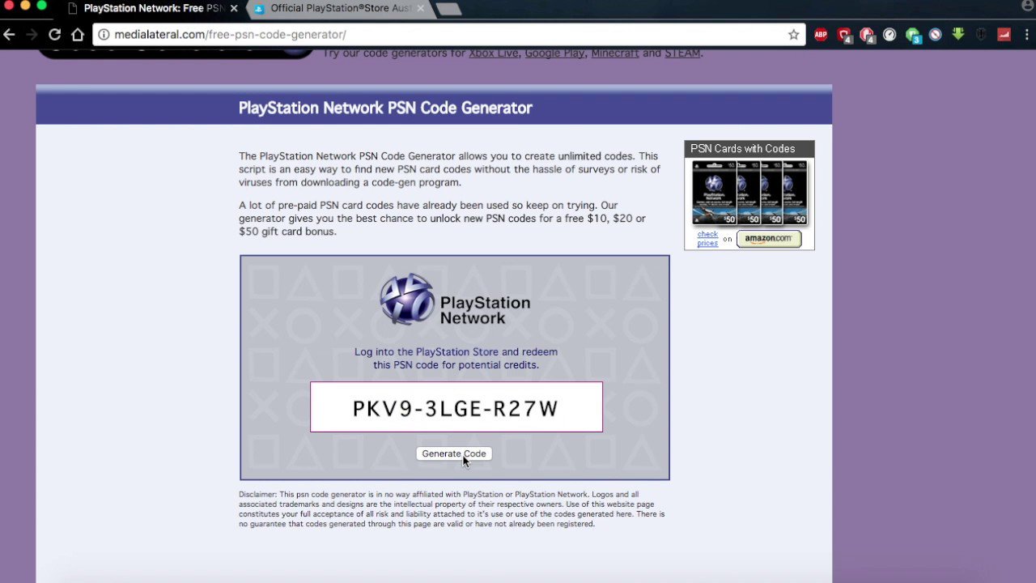Image resolution: width=1036 pixels, height=583 pixels.
Task: Open the Xbox Live code generator link
Action: 494,53
